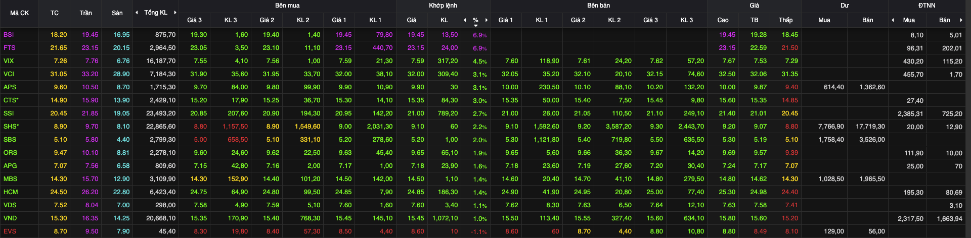Click the Thấp low price header

(x=786, y=20)
